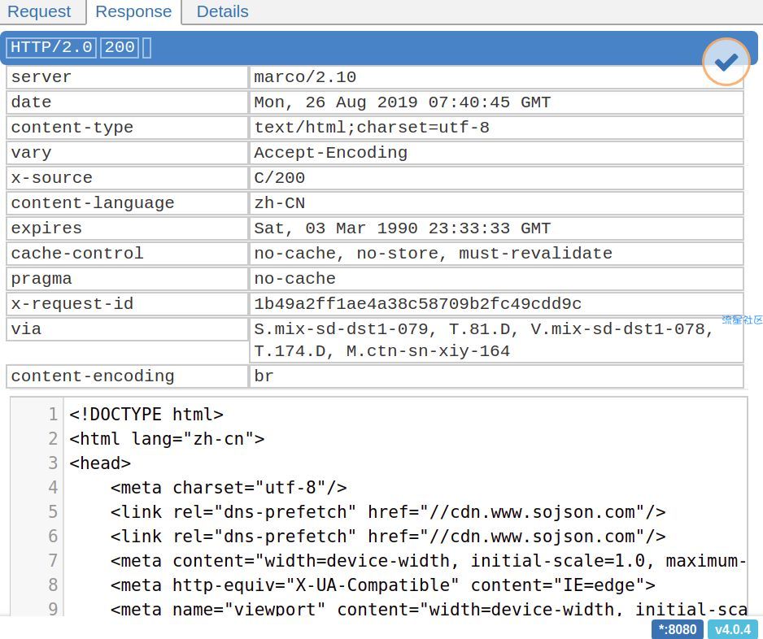Click the content-encoding br value
Viewport: 763px width, 639px height.
(x=496, y=376)
